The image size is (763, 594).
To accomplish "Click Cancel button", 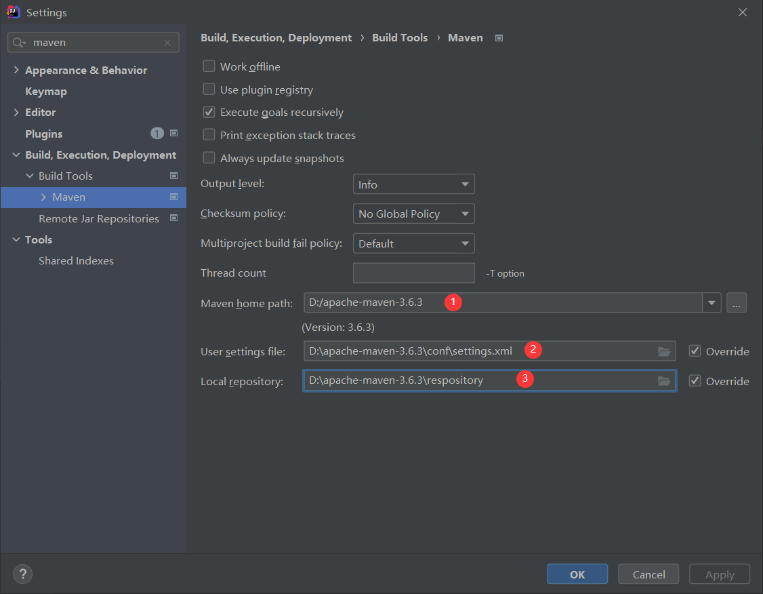I will tap(648, 574).
